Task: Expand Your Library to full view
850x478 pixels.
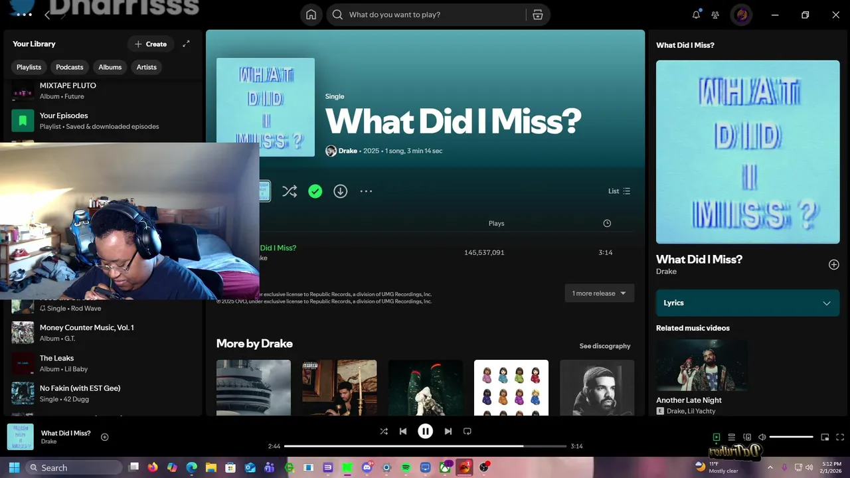Action: (x=186, y=44)
